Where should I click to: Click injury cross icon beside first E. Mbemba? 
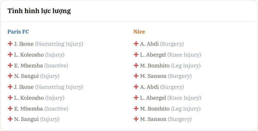click(10, 65)
